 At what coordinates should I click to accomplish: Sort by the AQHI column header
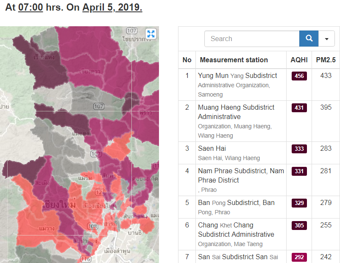pyautogui.click(x=299, y=60)
